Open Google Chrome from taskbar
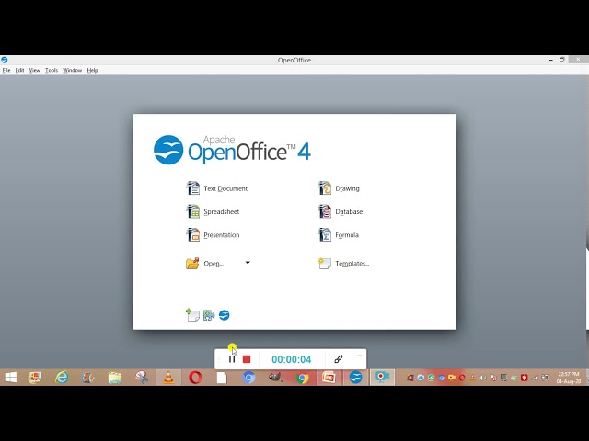Image resolution: width=589 pixels, height=441 pixels. pos(302,378)
